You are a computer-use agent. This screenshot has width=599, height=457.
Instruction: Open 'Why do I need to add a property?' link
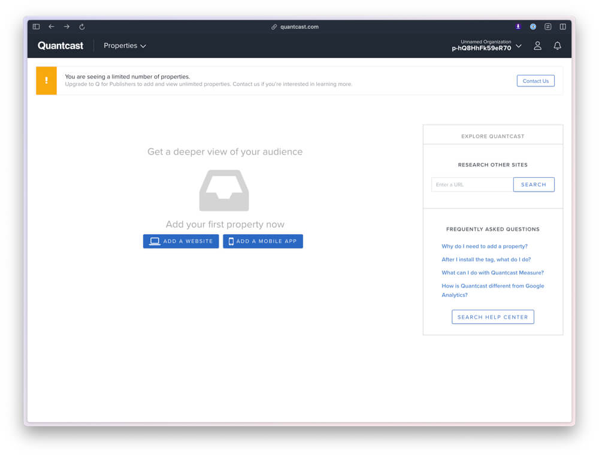[x=485, y=246]
